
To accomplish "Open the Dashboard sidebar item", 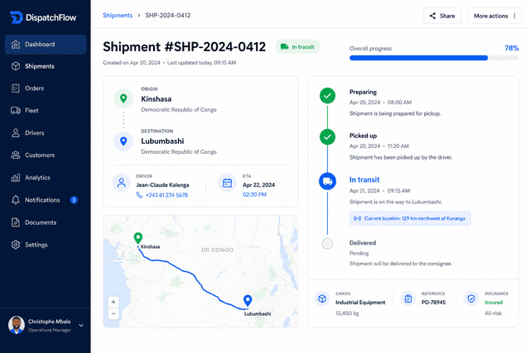I will 46,44.
